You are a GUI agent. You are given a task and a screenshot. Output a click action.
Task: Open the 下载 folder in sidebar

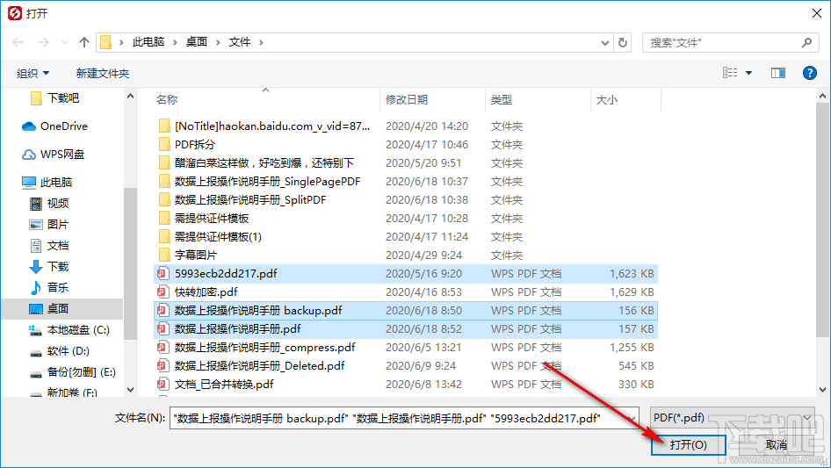tap(49, 267)
